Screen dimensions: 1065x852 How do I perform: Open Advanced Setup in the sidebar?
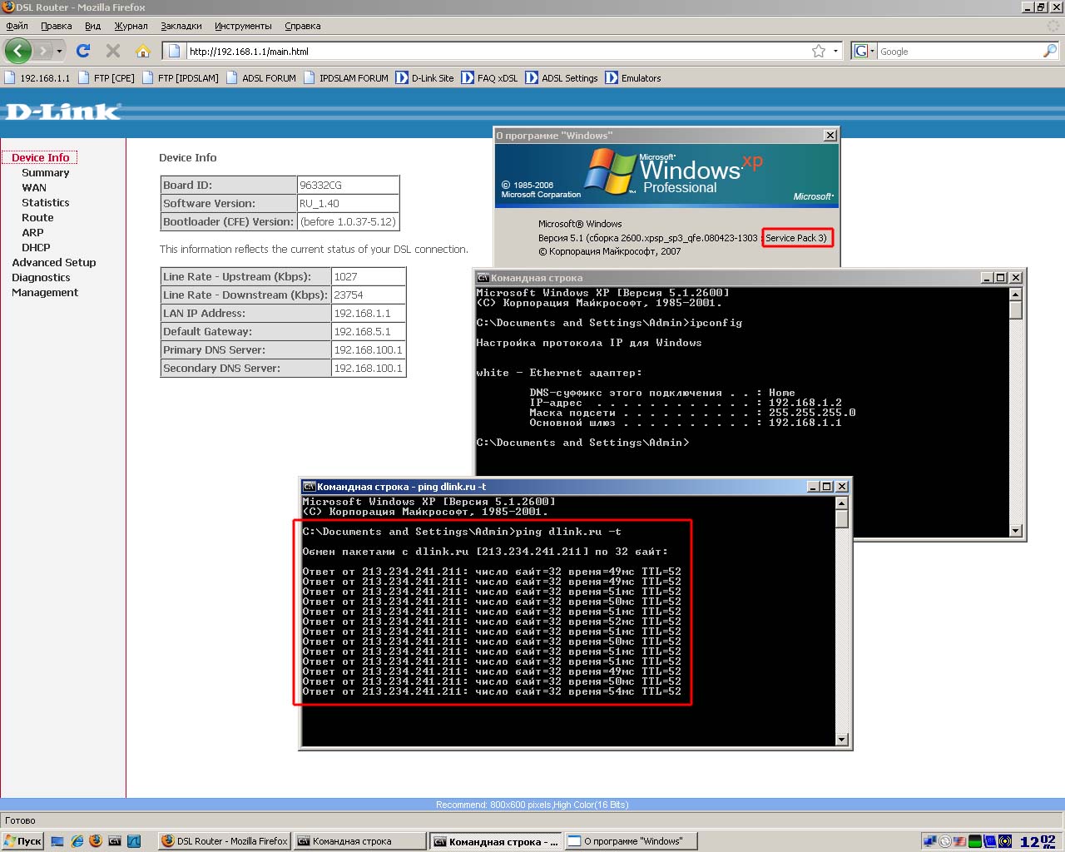click(54, 263)
